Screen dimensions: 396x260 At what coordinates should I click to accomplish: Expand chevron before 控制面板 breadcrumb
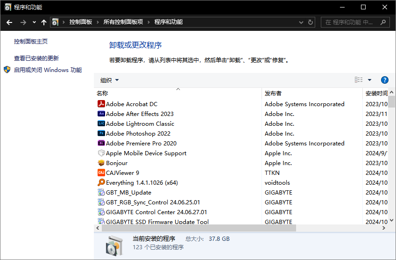click(x=64, y=22)
